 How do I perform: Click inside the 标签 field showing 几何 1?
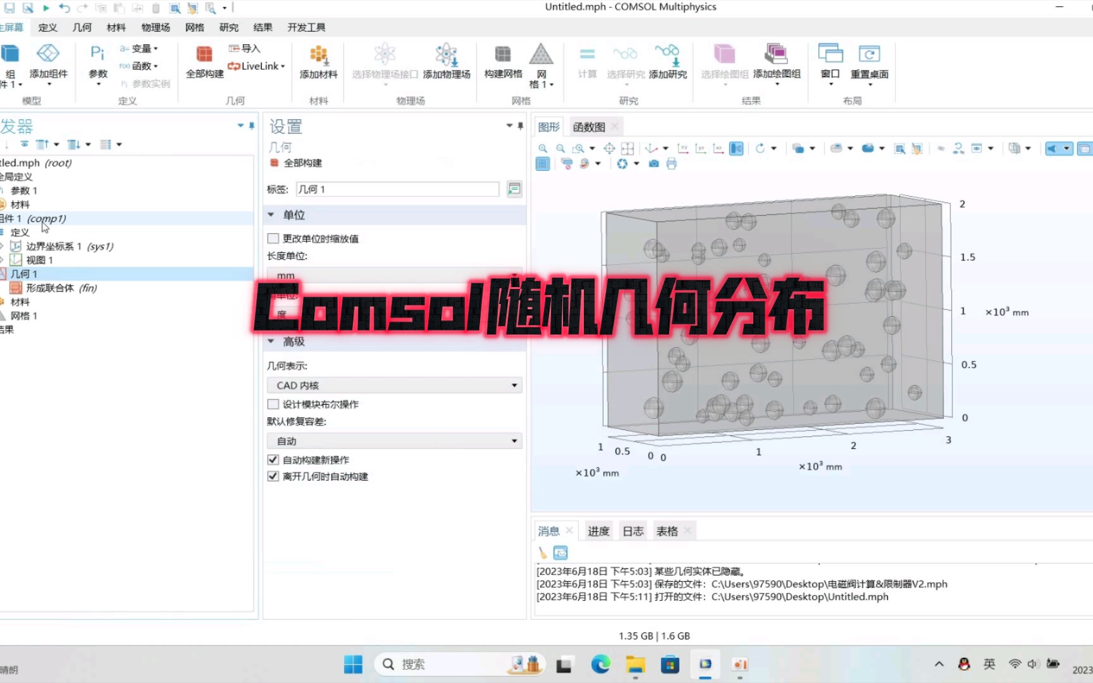tap(397, 189)
